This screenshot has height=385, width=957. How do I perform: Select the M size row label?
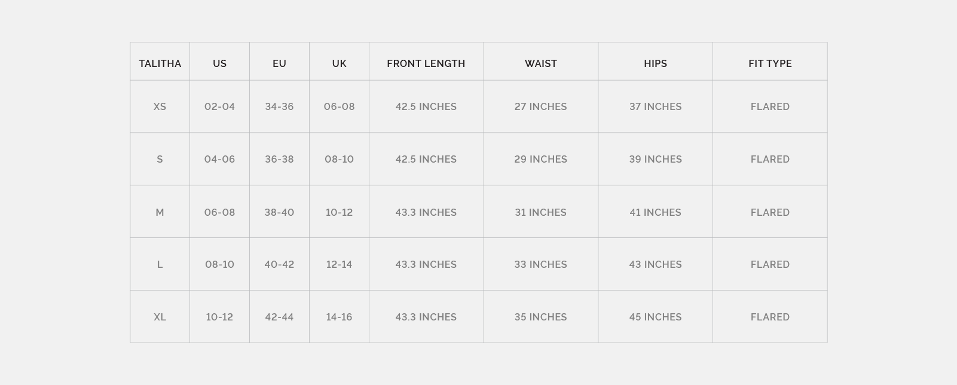coord(160,212)
